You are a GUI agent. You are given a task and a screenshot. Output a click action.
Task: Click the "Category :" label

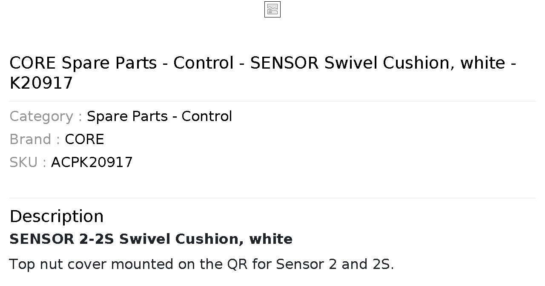(46, 116)
